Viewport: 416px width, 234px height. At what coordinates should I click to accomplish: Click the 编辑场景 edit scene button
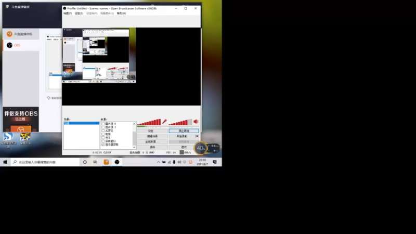pos(152,136)
